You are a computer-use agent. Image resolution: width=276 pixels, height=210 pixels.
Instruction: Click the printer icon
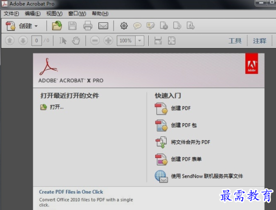pyautogui.click(x=88, y=26)
